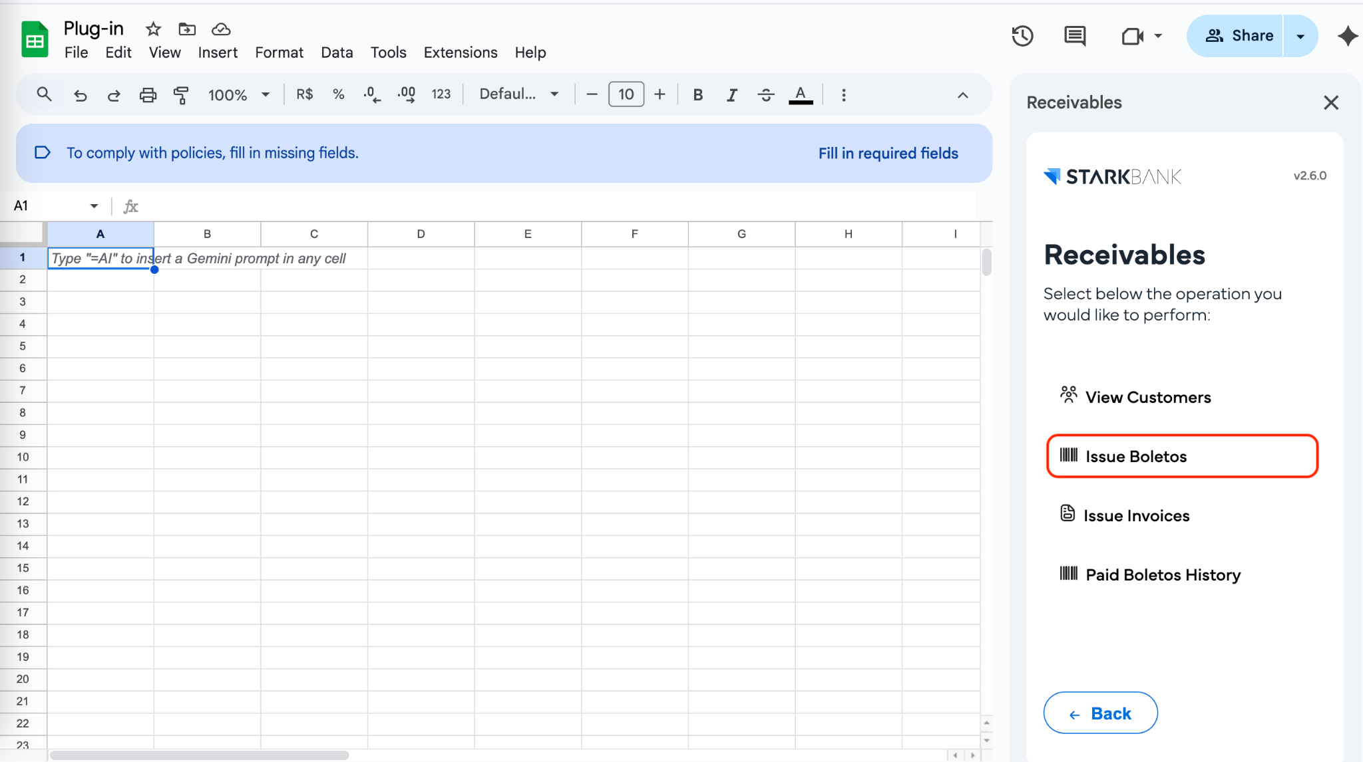Screen dimensions: 1363x762
Task: Click the paint format icon
Action: 181,95
